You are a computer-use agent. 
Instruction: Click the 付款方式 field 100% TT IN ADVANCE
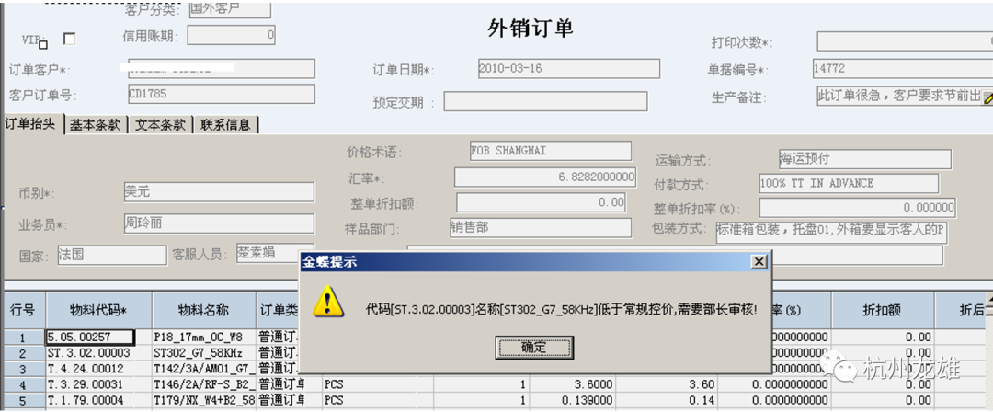(849, 183)
